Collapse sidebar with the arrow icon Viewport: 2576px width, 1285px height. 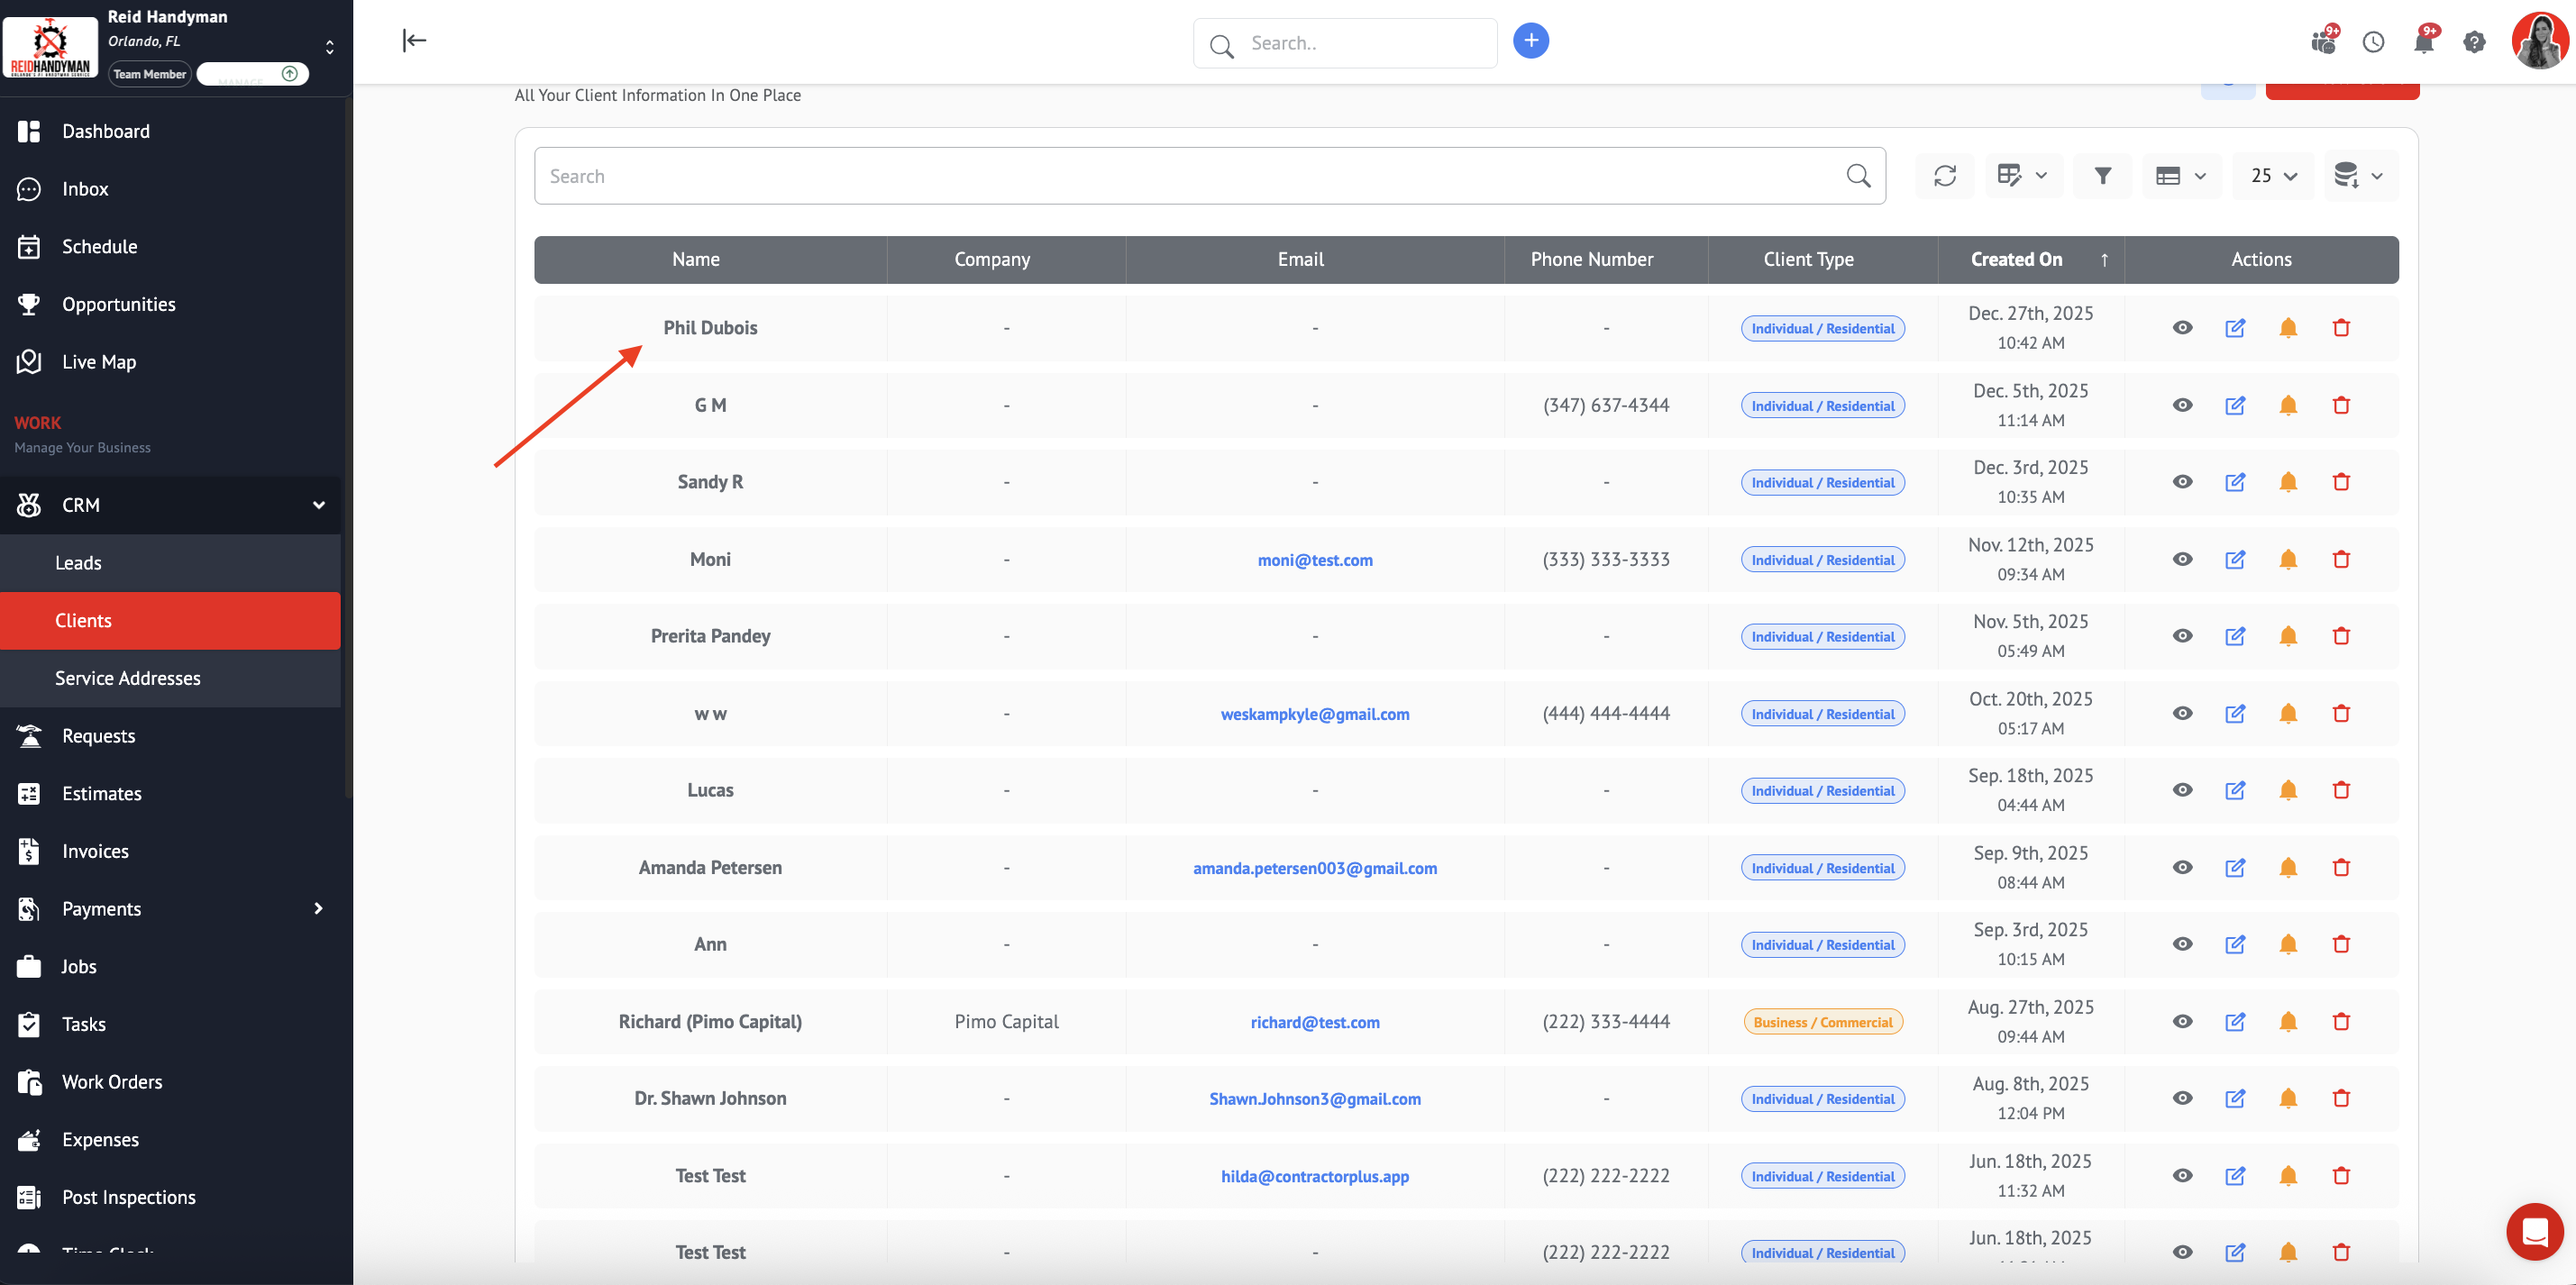point(414,40)
